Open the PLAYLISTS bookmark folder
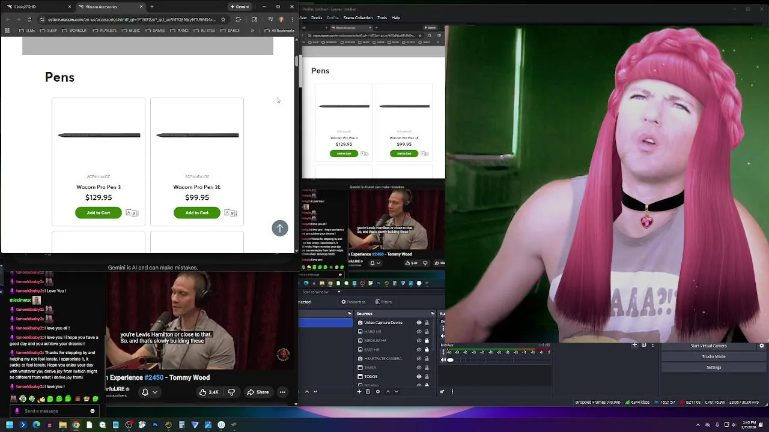 coord(105,31)
